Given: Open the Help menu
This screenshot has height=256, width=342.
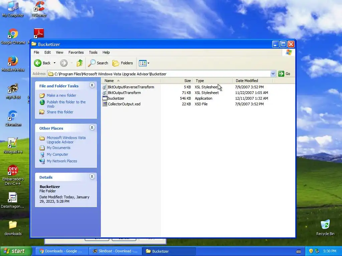Looking at the screenshot, I should tap(106, 52).
